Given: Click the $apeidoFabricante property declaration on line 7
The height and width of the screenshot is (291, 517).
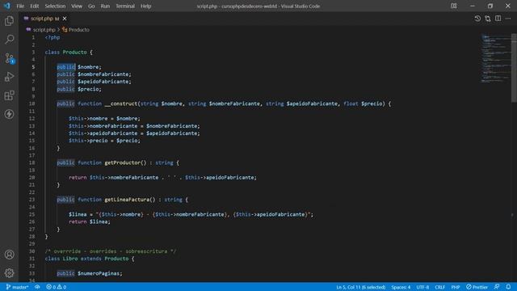Looking at the screenshot, I should click(x=104, y=82).
